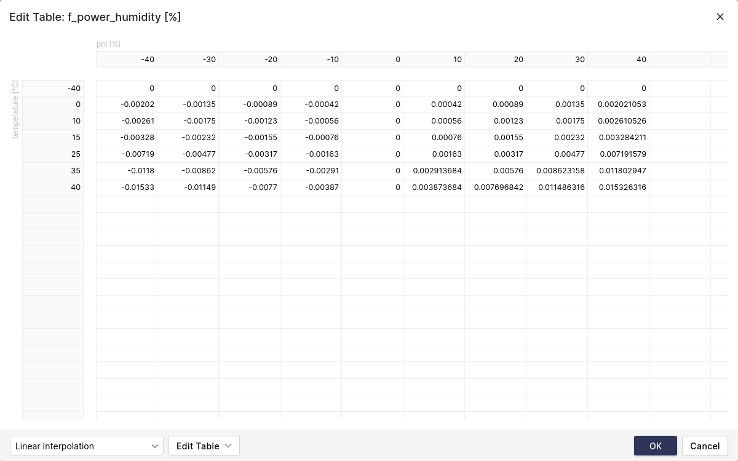Click the temperature row header 15
This screenshot has height=461, width=738.
53,138
